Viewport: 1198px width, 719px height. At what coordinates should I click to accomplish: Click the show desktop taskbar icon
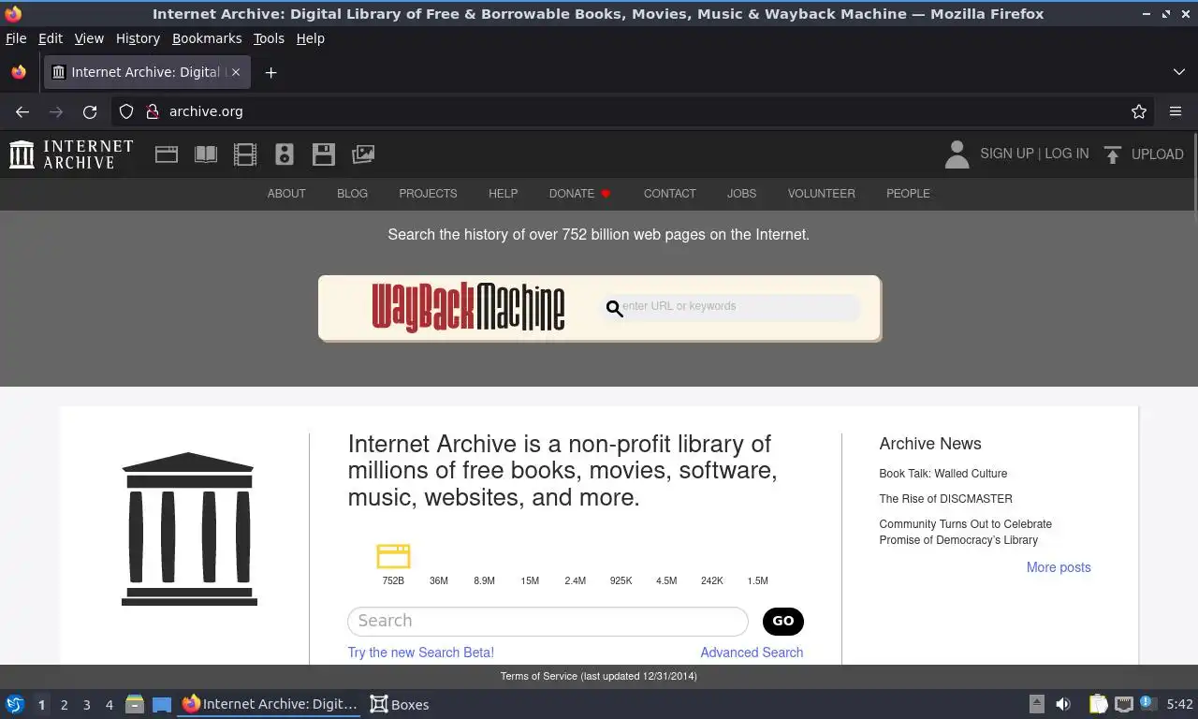(x=162, y=704)
